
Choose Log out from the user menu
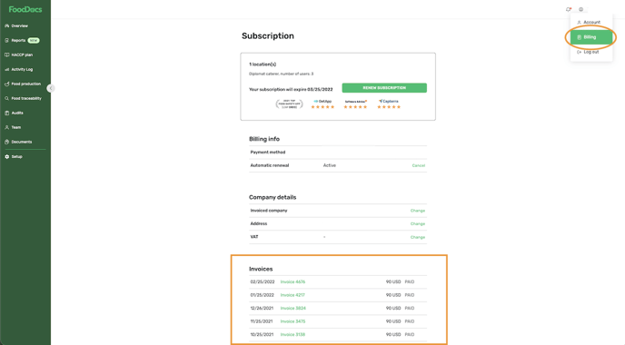(591, 52)
